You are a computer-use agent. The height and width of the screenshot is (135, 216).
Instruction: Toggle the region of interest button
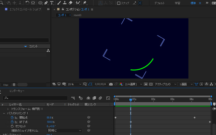pyautogui.click(x=146, y=84)
